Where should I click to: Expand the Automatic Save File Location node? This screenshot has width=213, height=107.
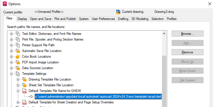pyautogui.click(x=11, y=51)
